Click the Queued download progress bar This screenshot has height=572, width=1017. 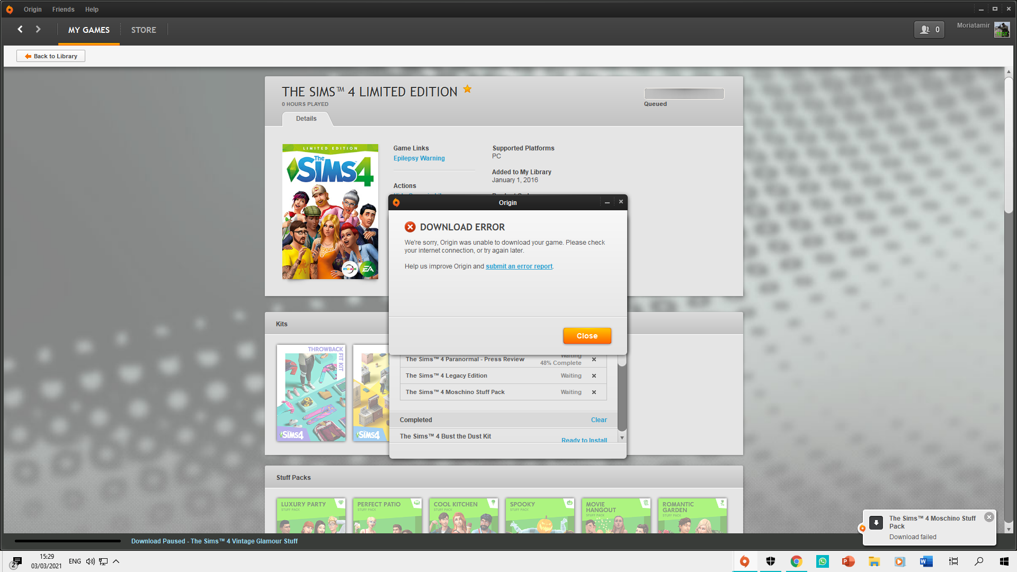pyautogui.click(x=684, y=94)
